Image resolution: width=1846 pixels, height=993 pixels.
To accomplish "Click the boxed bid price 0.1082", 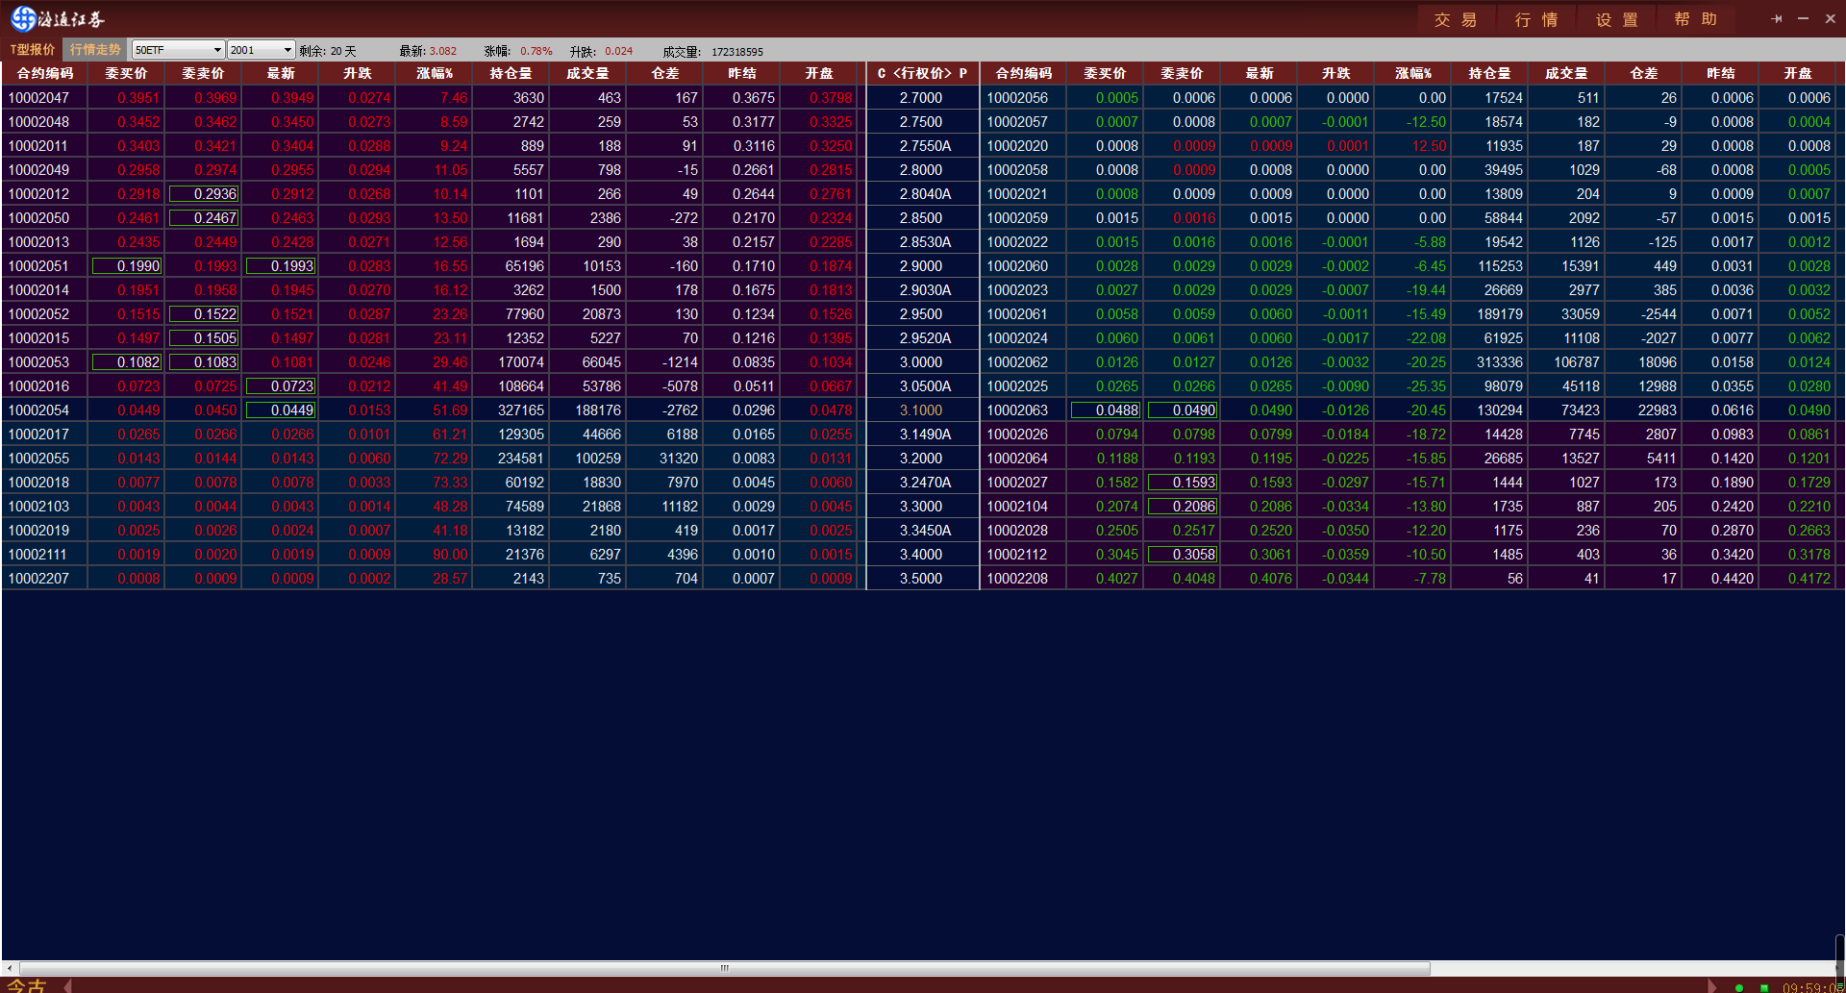I will [x=127, y=362].
